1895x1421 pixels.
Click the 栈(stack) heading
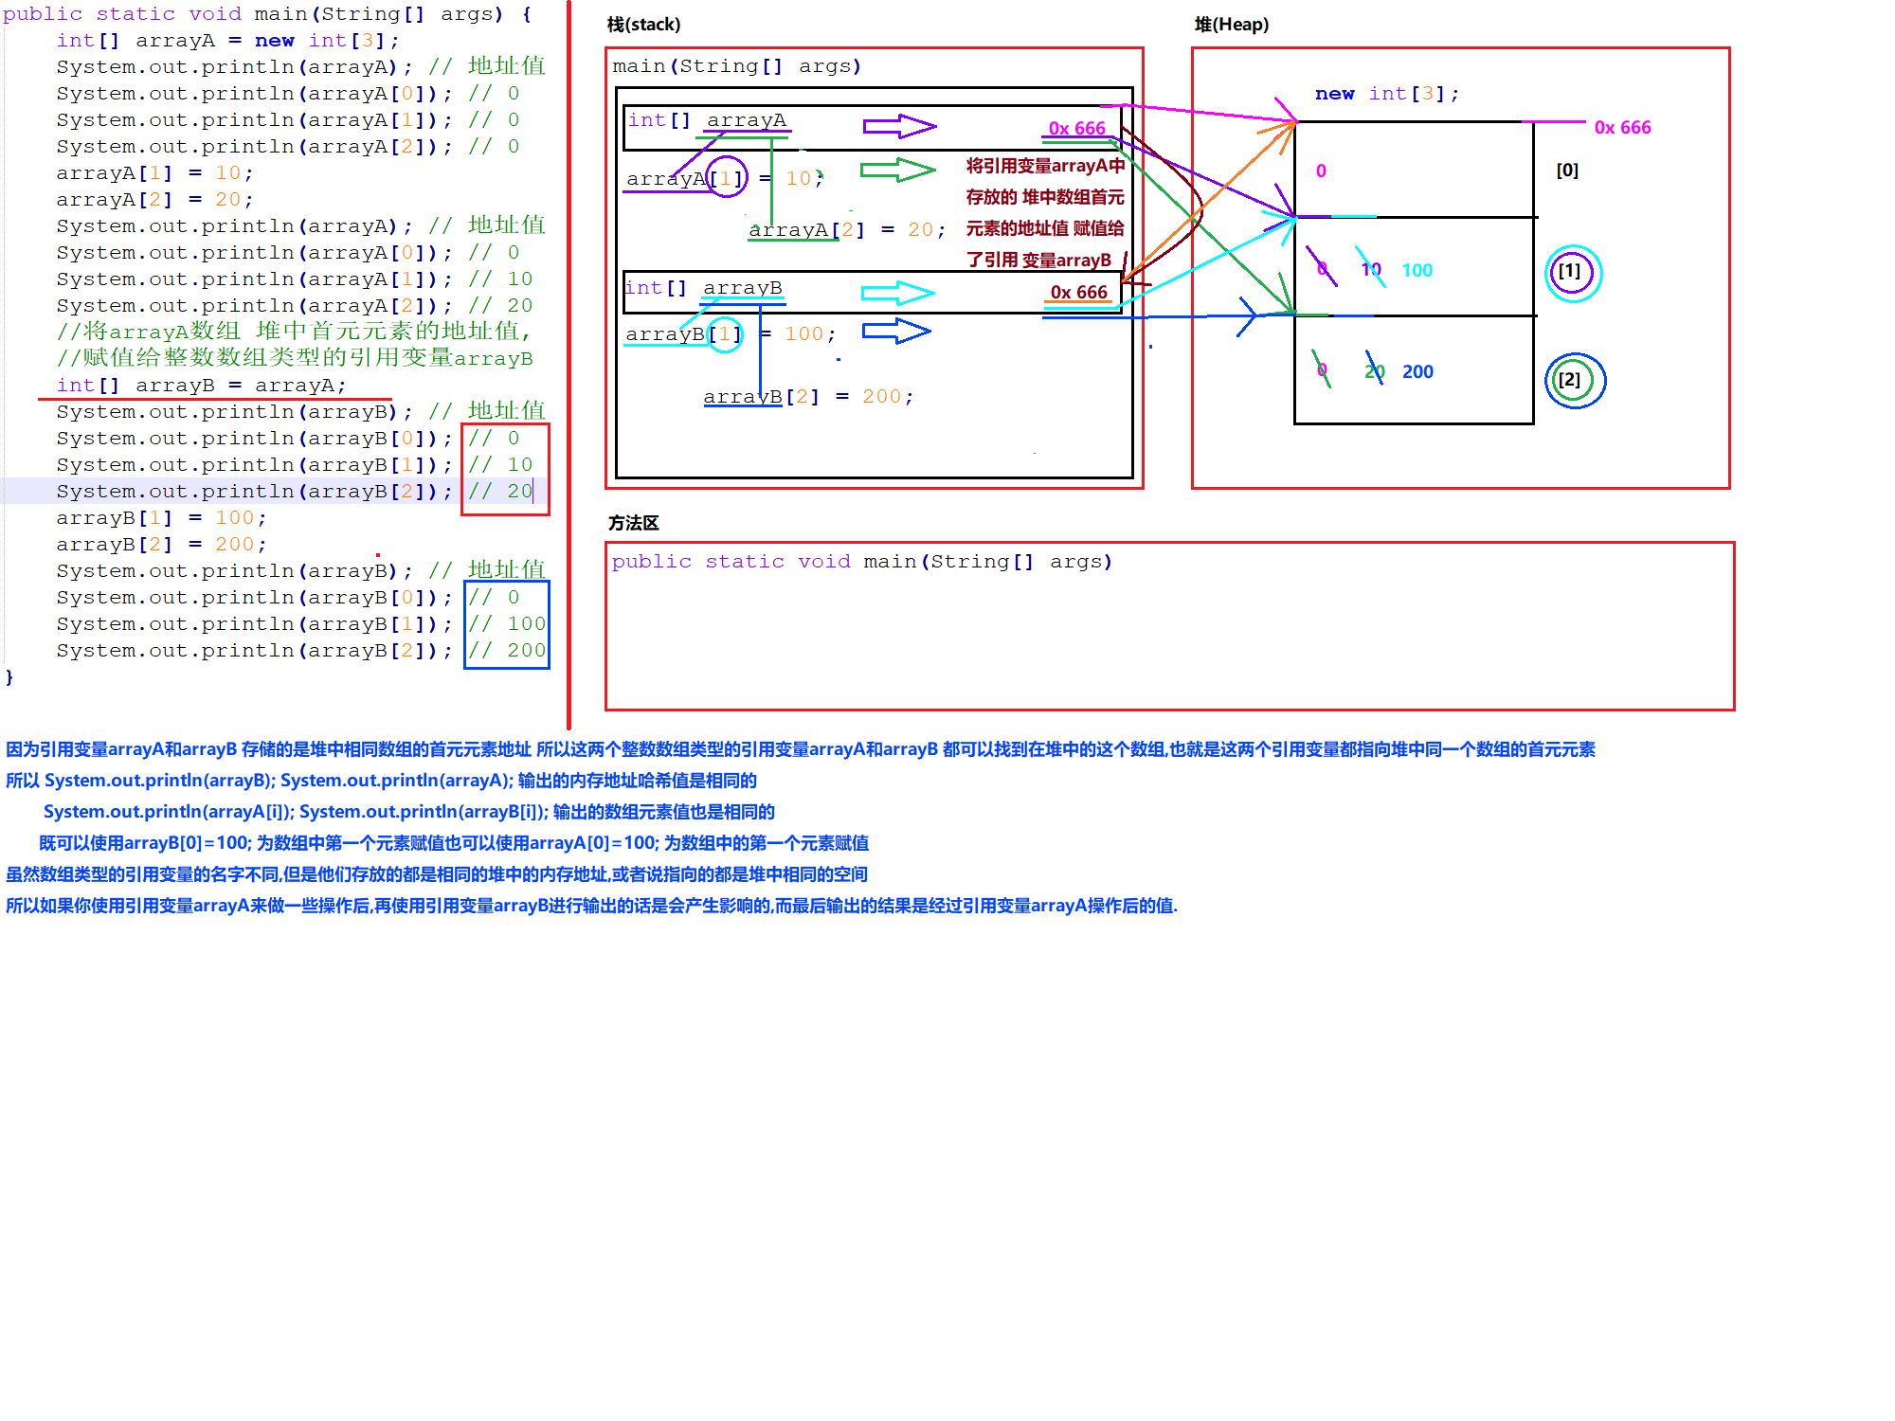643,25
